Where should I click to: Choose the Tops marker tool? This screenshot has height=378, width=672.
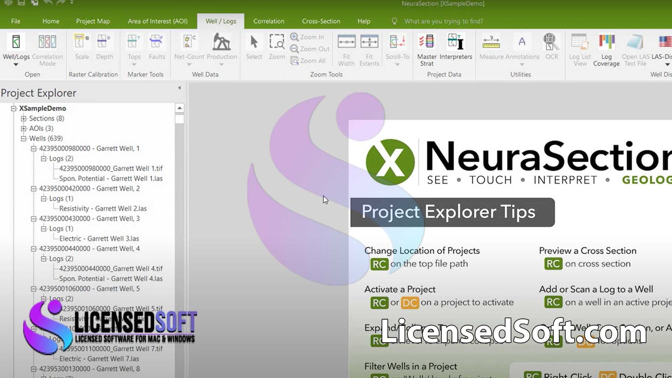click(x=134, y=47)
